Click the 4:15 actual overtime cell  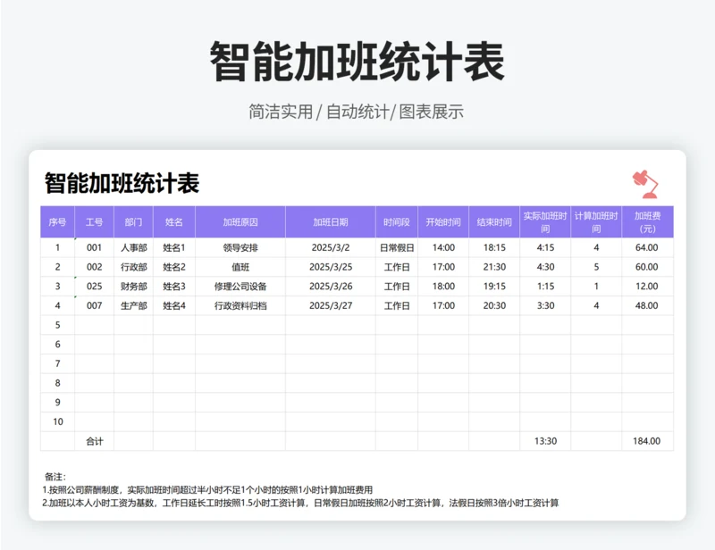pyautogui.click(x=545, y=247)
